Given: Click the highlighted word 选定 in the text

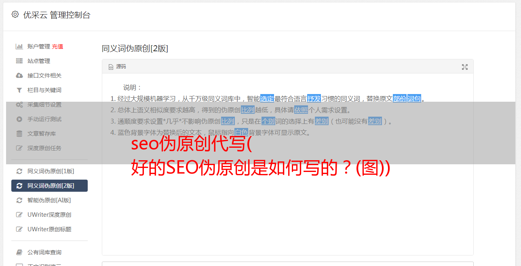Looking at the screenshot, I should (267, 98).
